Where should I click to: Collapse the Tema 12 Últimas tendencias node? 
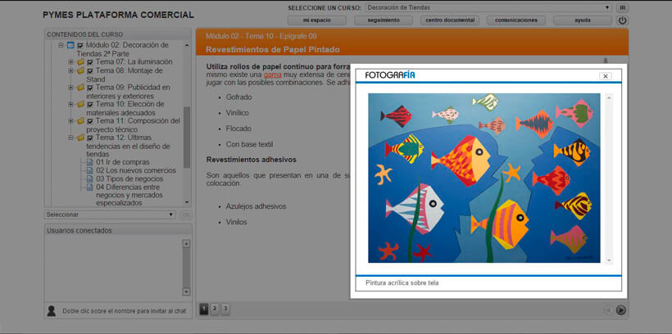[x=70, y=138]
